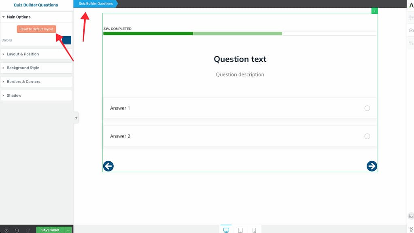414x233 pixels.
Task: Click Reset to default layout button
Action: point(36,29)
